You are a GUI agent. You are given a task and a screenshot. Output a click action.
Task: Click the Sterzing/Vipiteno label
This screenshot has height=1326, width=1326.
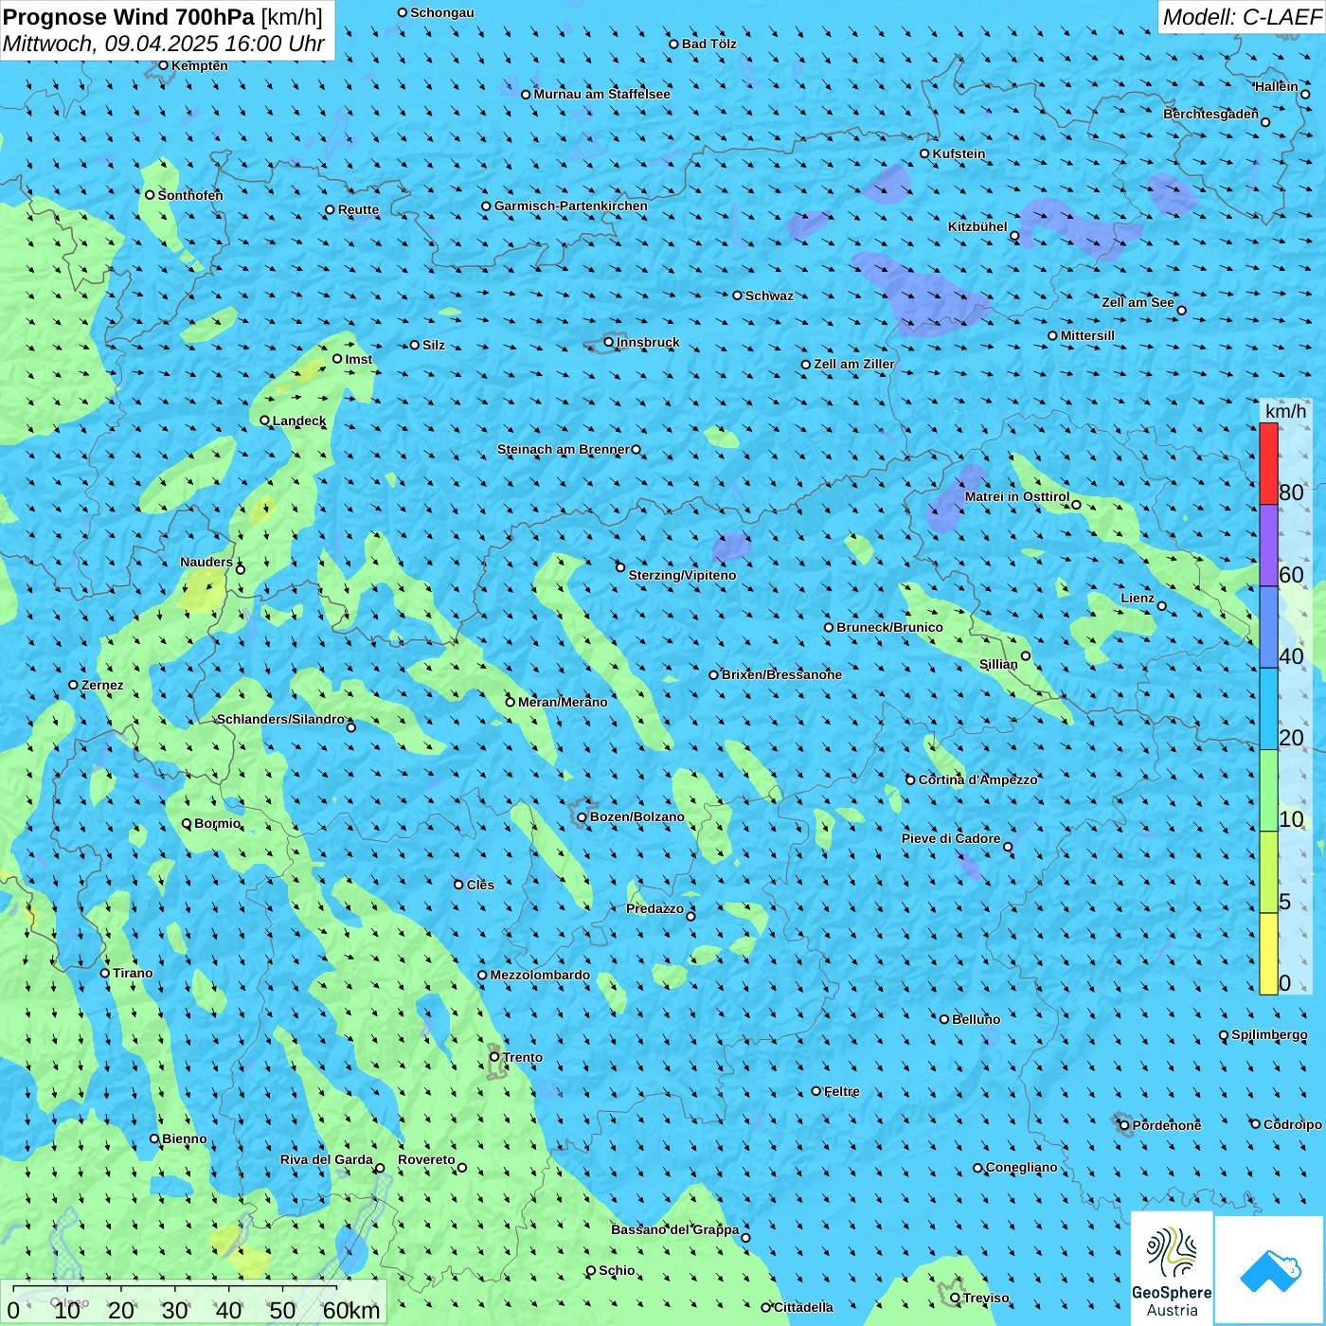[682, 576]
